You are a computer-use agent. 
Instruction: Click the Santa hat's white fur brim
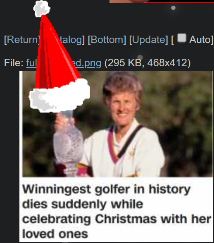coord(59,96)
